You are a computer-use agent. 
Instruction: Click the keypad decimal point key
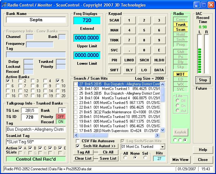[129, 50]
